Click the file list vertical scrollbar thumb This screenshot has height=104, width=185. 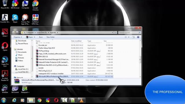[x=140, y=60]
